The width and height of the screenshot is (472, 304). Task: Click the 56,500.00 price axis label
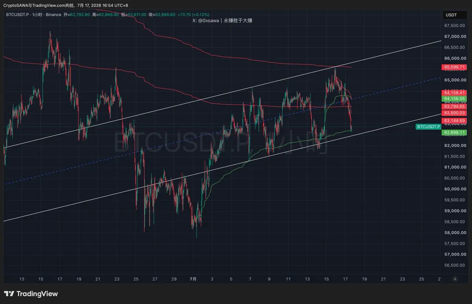(x=455, y=265)
